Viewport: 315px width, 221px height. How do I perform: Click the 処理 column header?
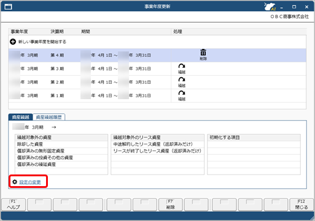(x=177, y=32)
